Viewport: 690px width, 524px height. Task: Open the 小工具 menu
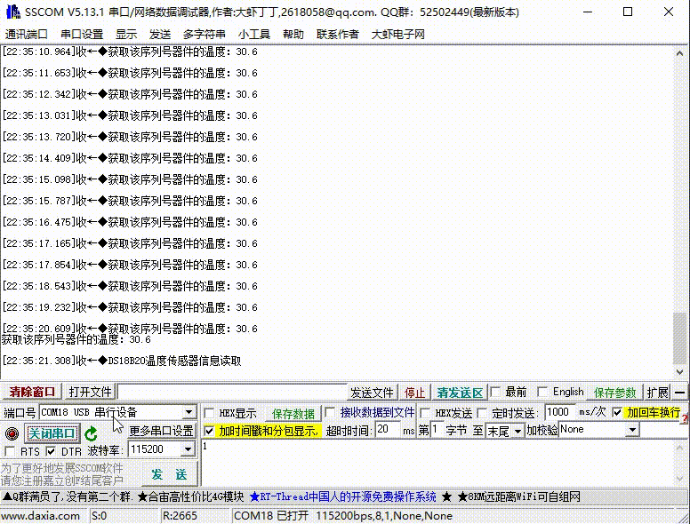point(254,34)
